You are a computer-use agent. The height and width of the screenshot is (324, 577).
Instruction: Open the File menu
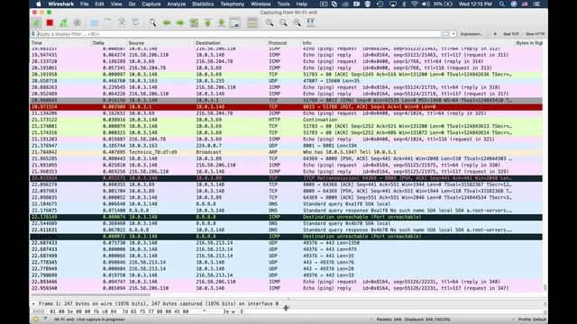point(84,4)
